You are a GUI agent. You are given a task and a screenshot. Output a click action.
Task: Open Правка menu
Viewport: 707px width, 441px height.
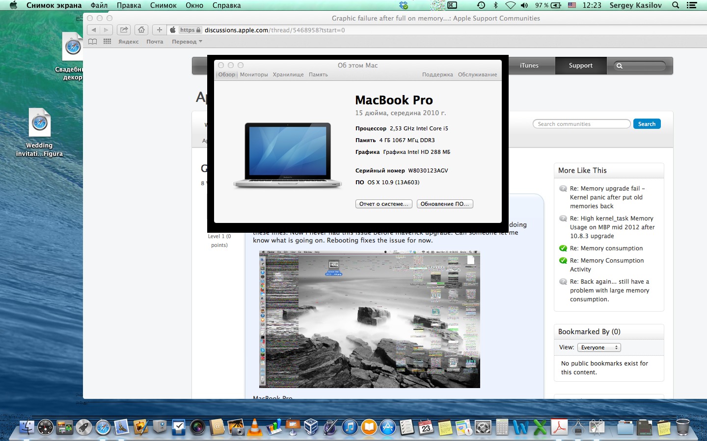pyautogui.click(x=129, y=5)
